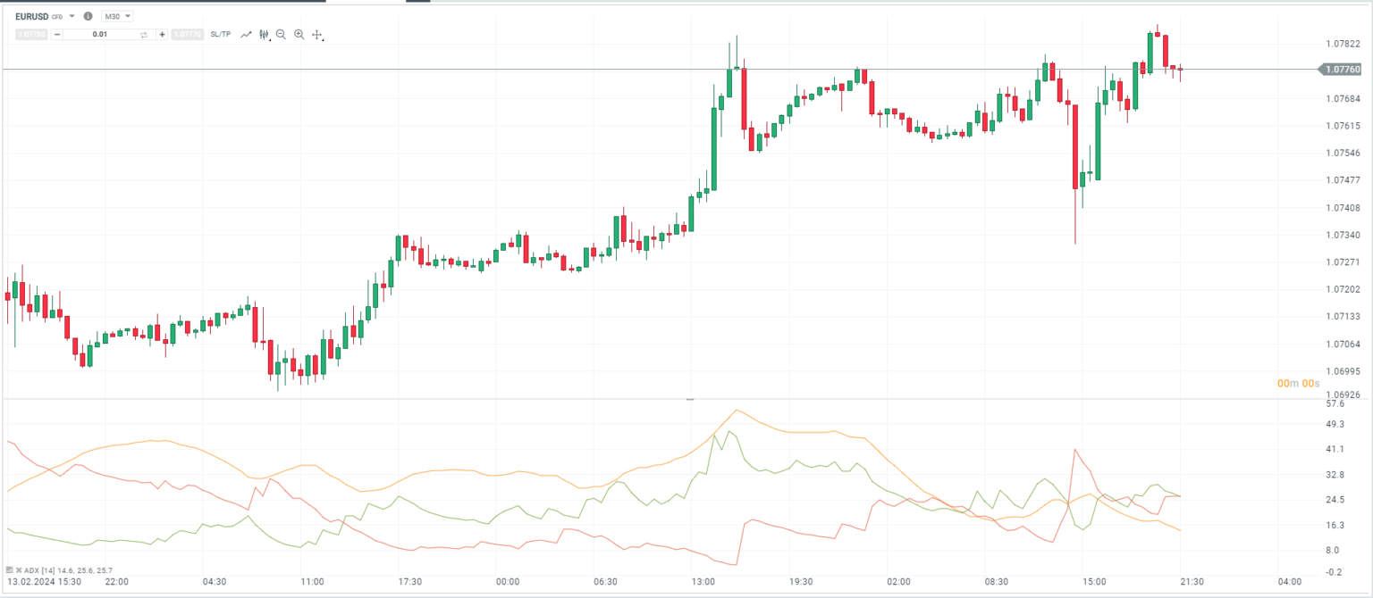Open the indicators settings icon
The image size is (1373, 598).
pos(263,34)
